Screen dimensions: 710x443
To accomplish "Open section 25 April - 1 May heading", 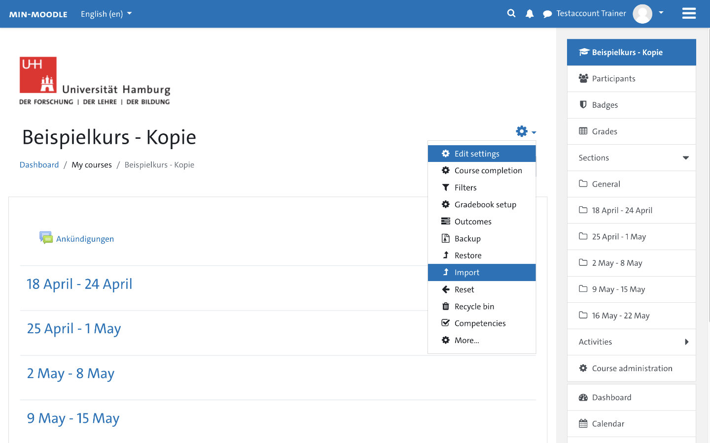I will point(74,329).
